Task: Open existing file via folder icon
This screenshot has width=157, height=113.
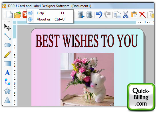Action: click(18, 15)
